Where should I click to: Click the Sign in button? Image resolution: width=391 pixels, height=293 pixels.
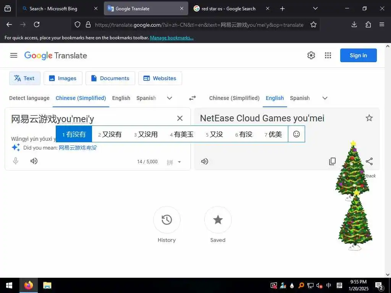358,55
